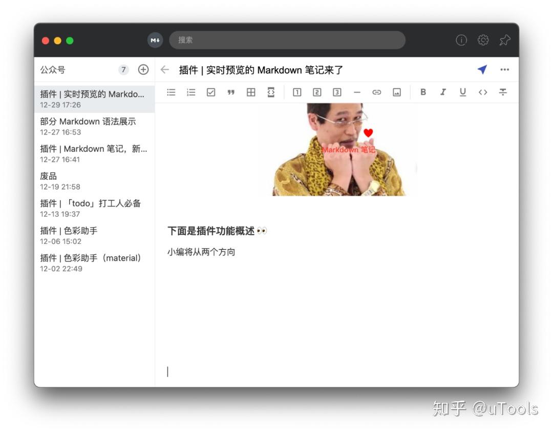This screenshot has width=553, height=432.
Task: Insert an image into the note
Action: [397, 92]
